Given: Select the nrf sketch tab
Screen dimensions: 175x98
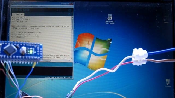Looking at the screenshot, I should [x=18, y=14].
